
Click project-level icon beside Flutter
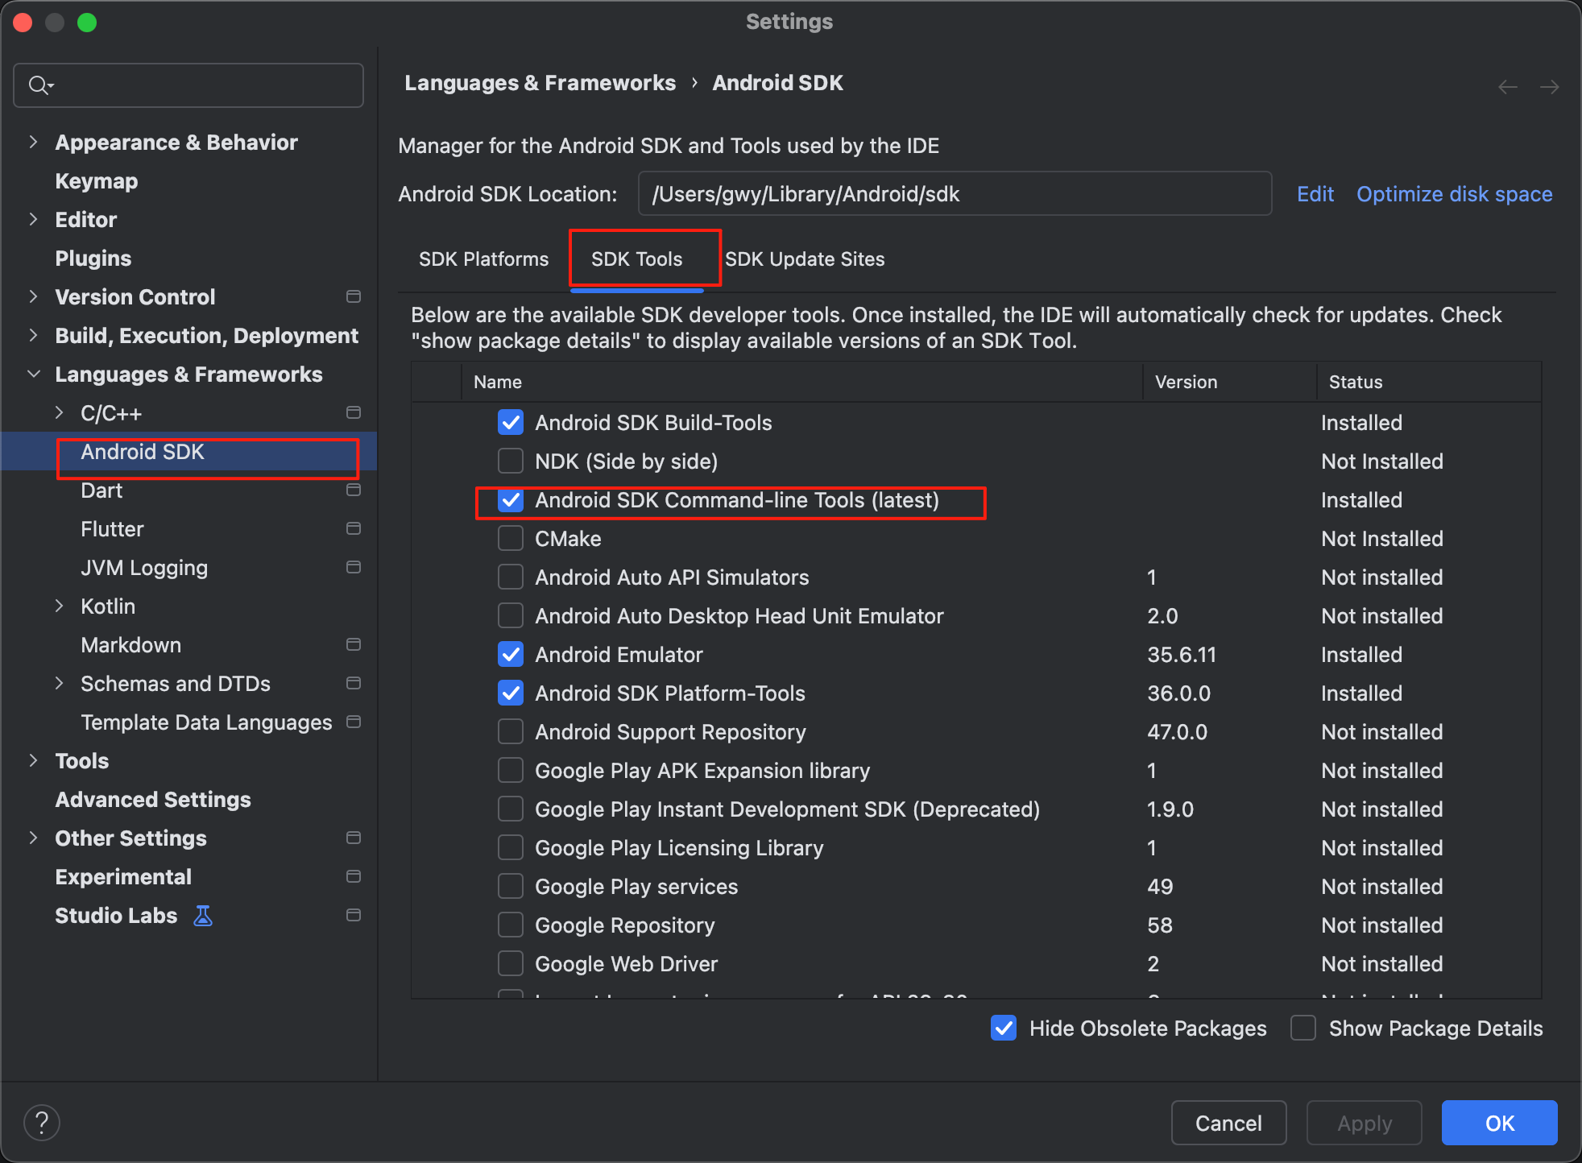pyautogui.click(x=353, y=528)
